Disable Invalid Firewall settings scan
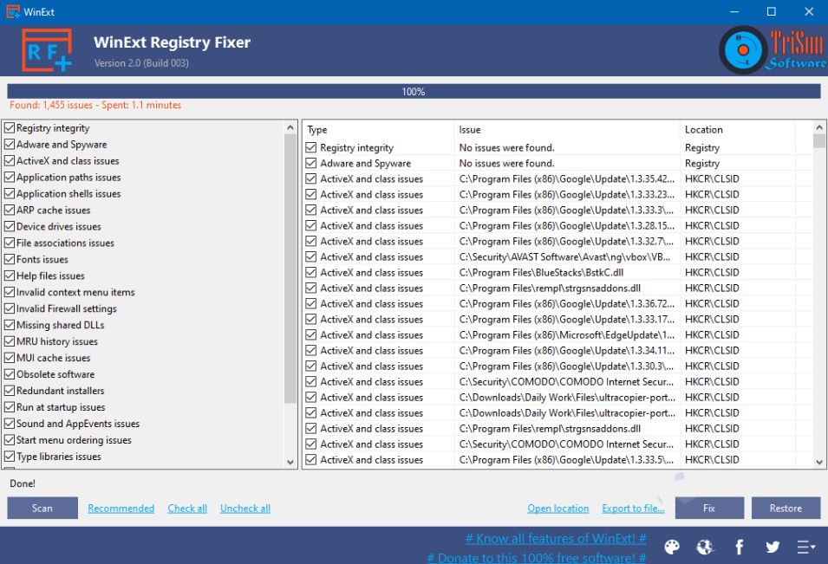Screen dimensions: 828x564 coord(10,308)
